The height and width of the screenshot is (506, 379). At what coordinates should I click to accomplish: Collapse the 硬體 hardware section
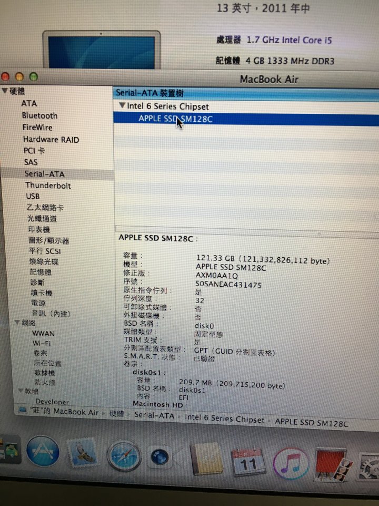(x=5, y=91)
